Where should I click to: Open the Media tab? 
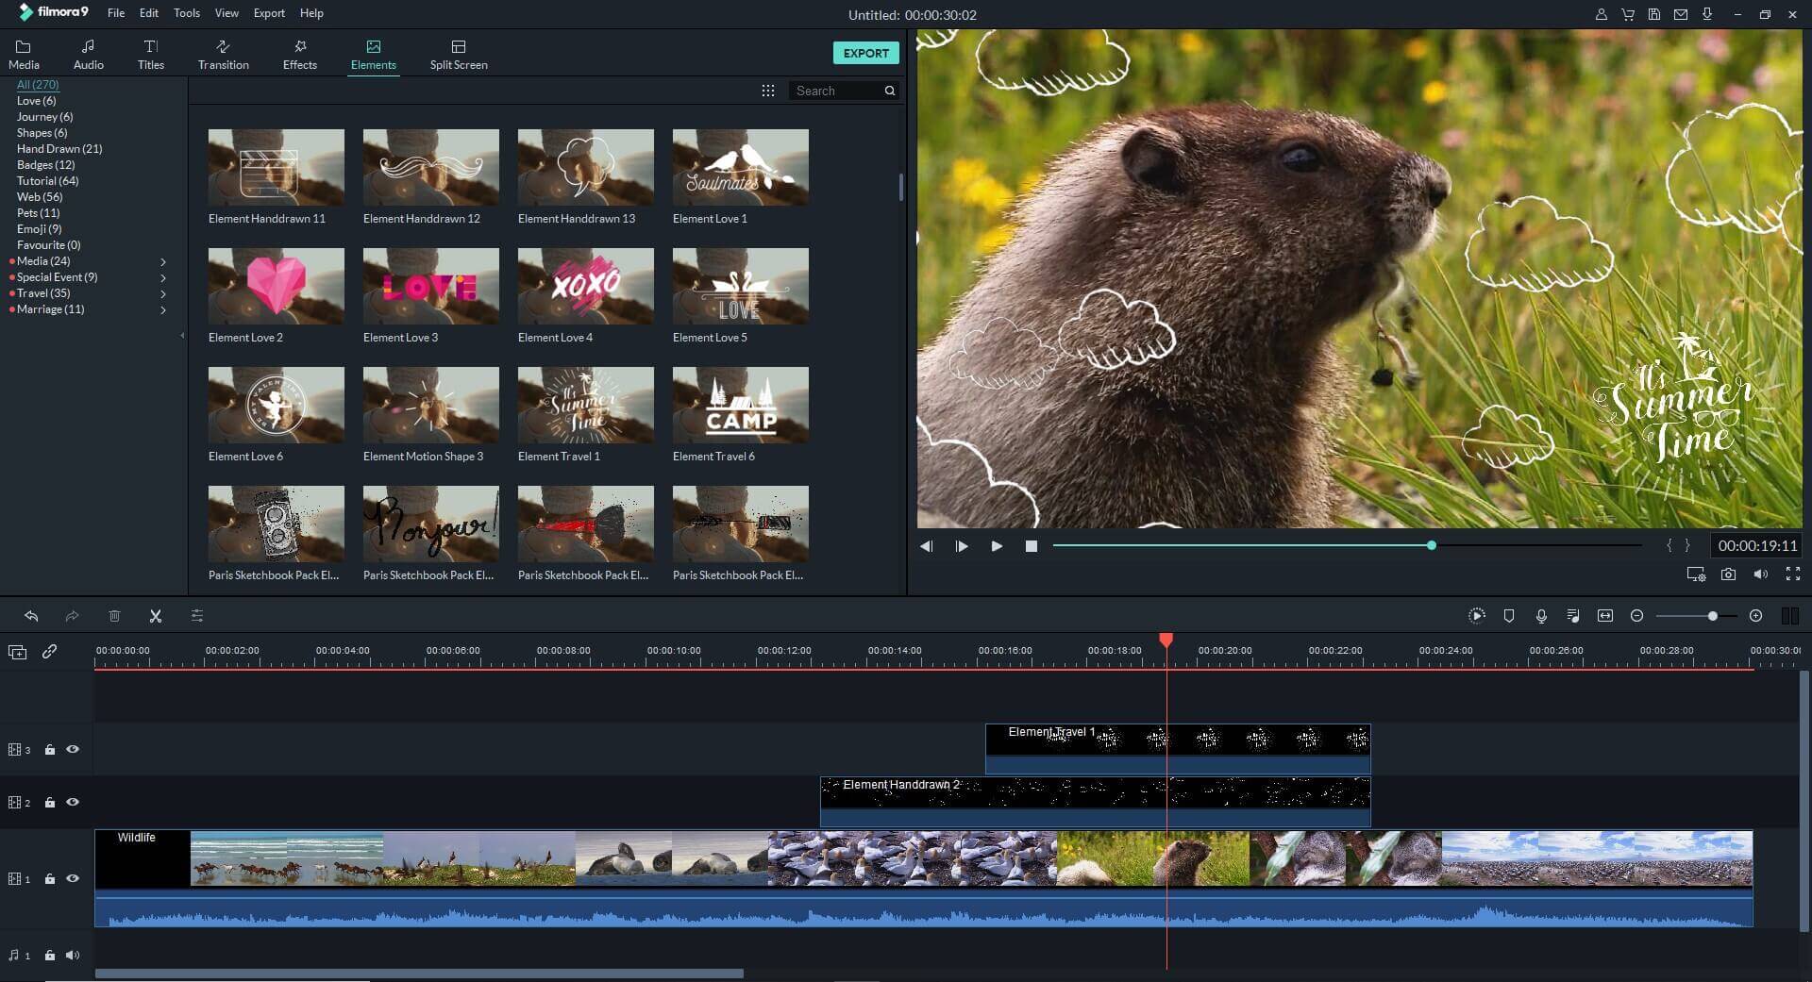(x=24, y=55)
